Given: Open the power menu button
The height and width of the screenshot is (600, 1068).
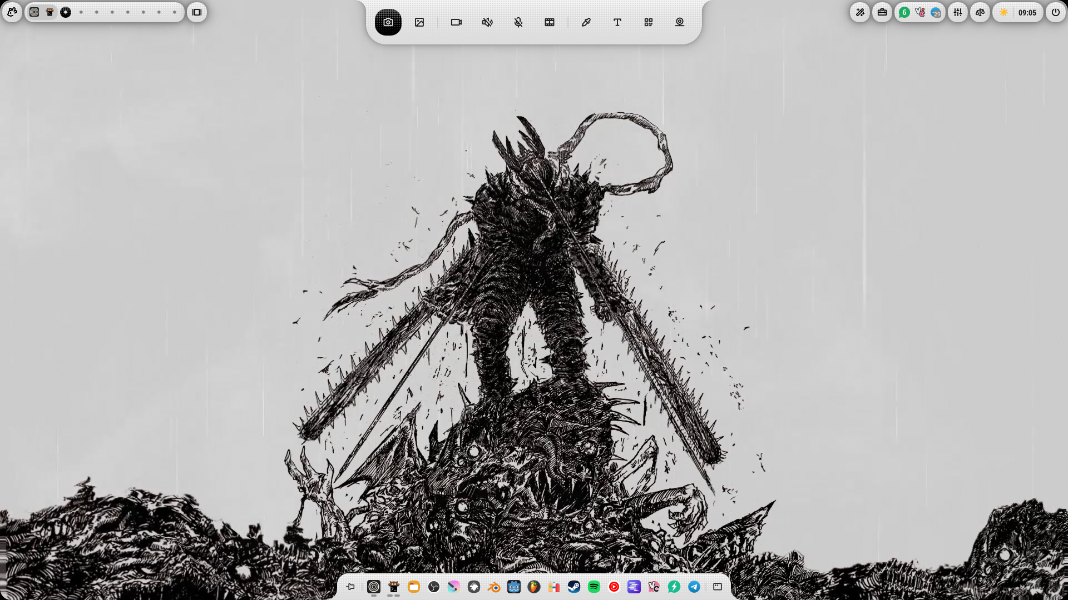Looking at the screenshot, I should coord(1055,12).
